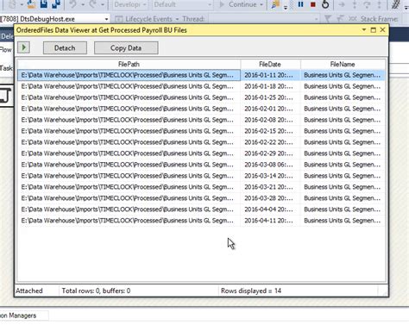Select FilePath cell in the 2016-02-15 row

[x=129, y=131]
